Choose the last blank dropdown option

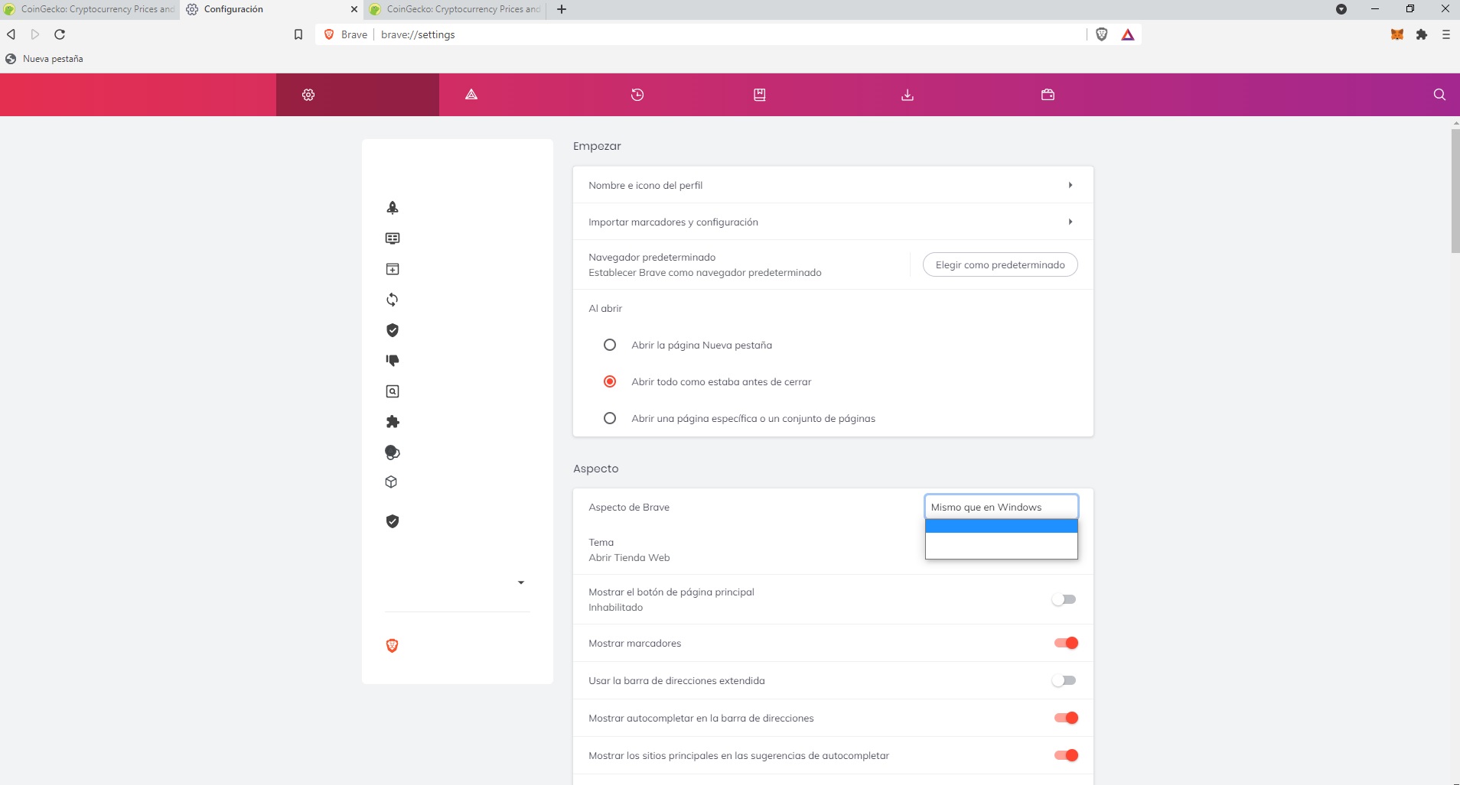coord(1001,552)
